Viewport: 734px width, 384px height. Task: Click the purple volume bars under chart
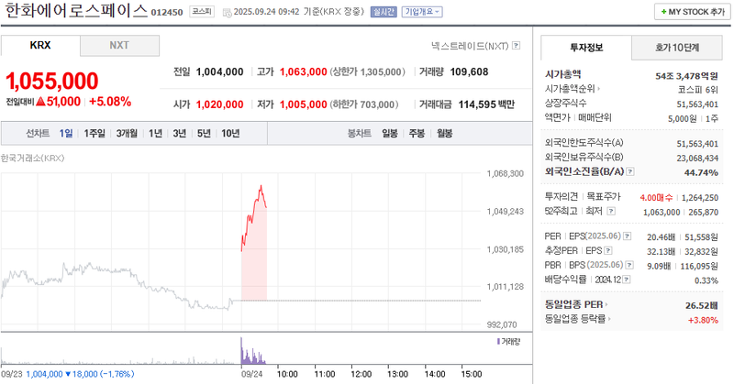(253, 355)
